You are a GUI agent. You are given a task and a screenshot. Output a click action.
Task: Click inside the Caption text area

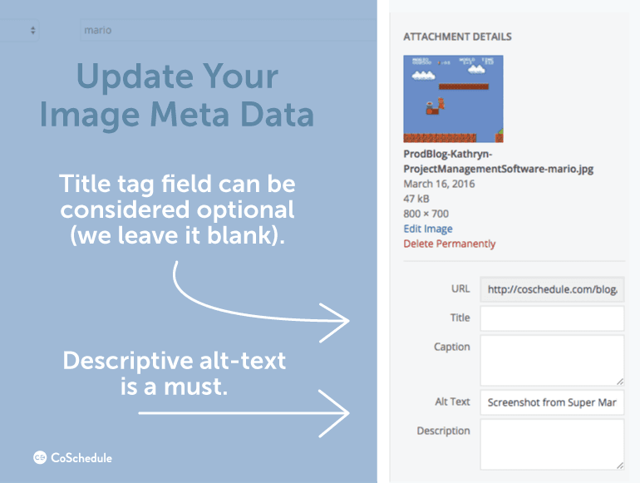[x=552, y=359]
